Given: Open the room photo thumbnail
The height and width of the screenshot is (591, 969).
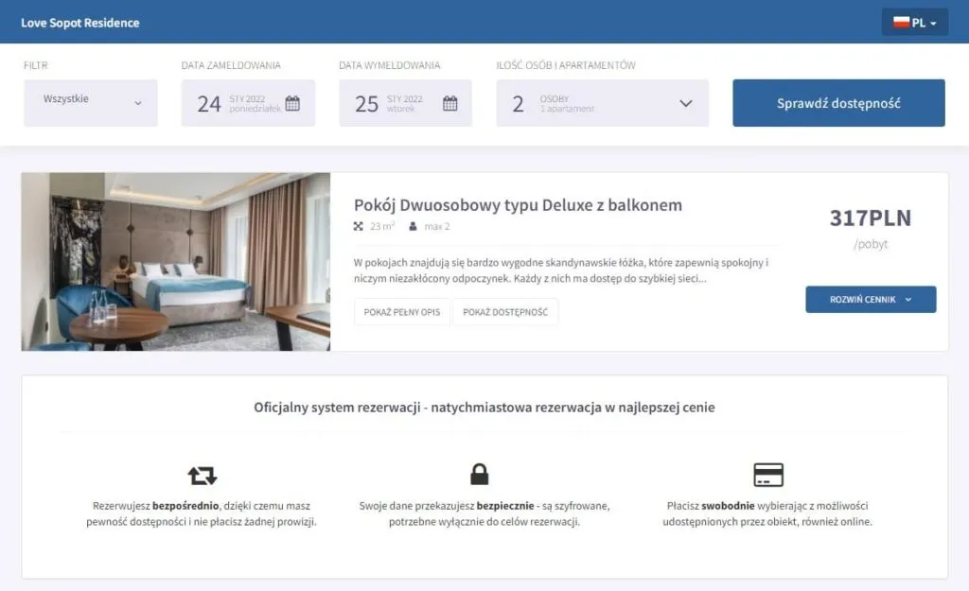Looking at the screenshot, I should coord(175,261).
